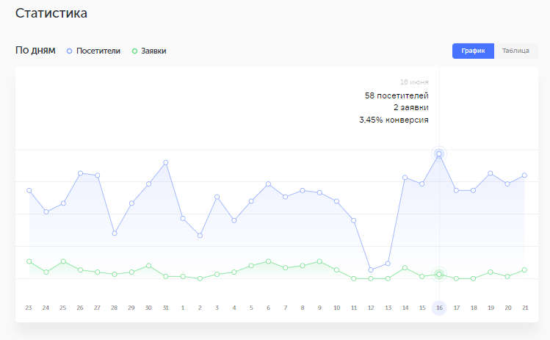
Task: Click the 6 label on the date axis
Action: click(x=268, y=308)
